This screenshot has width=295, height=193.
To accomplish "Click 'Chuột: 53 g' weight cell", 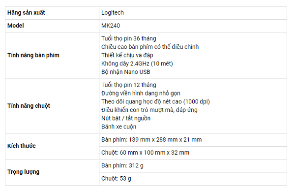I will pyautogui.click(x=193, y=179).
